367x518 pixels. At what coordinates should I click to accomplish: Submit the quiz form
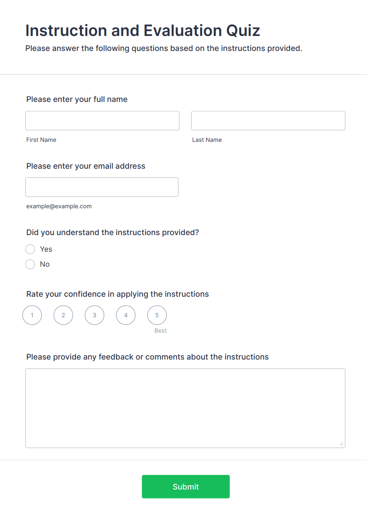[x=186, y=487]
